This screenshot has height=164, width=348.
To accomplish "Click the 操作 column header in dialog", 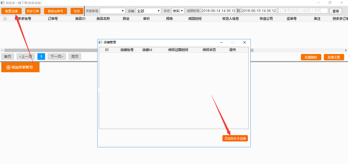I will (233, 50).
